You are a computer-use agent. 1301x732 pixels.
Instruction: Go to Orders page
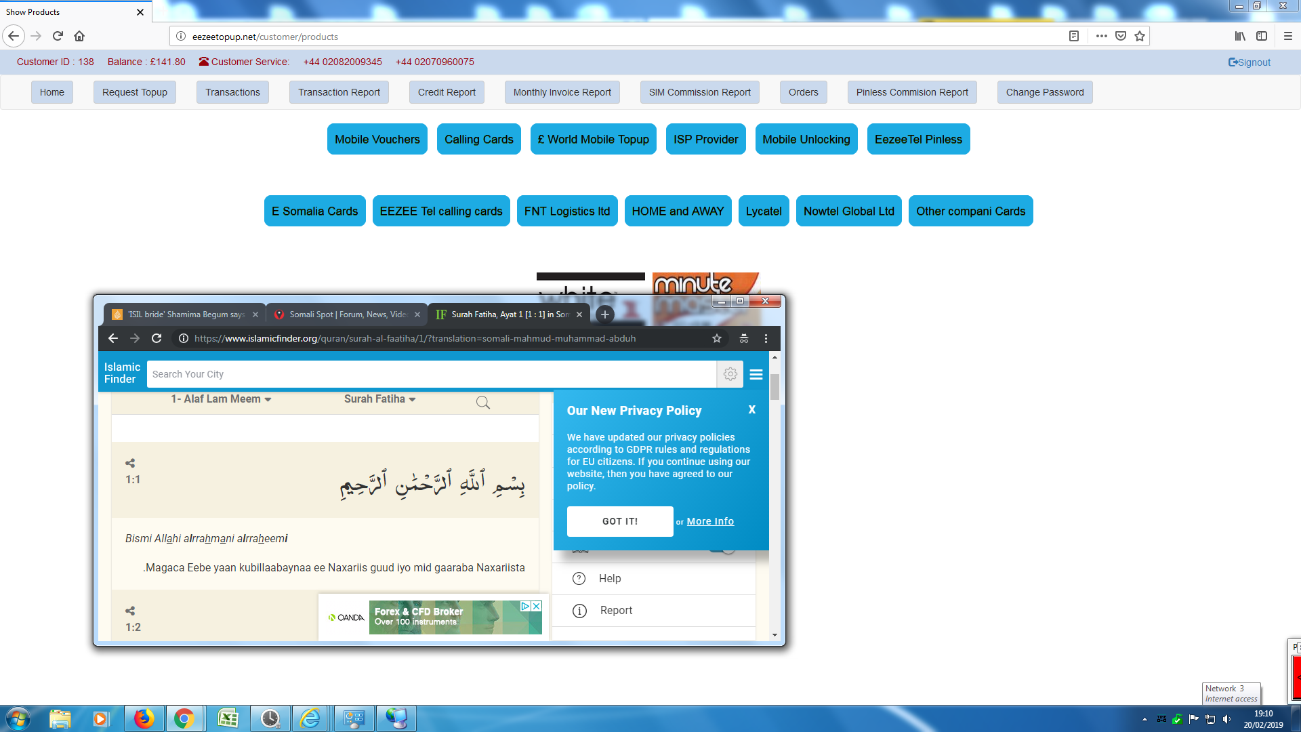click(x=803, y=92)
